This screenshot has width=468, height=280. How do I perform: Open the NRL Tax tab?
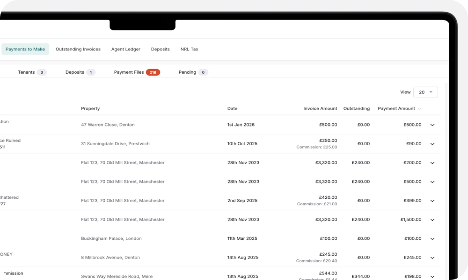(x=189, y=49)
